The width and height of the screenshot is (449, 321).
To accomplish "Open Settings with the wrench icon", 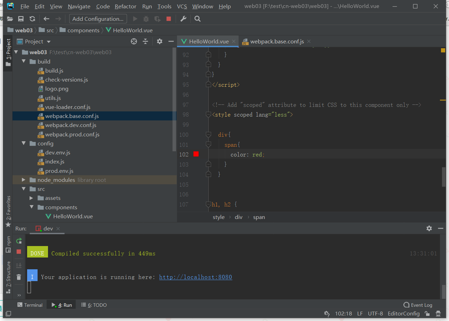I will click(183, 19).
